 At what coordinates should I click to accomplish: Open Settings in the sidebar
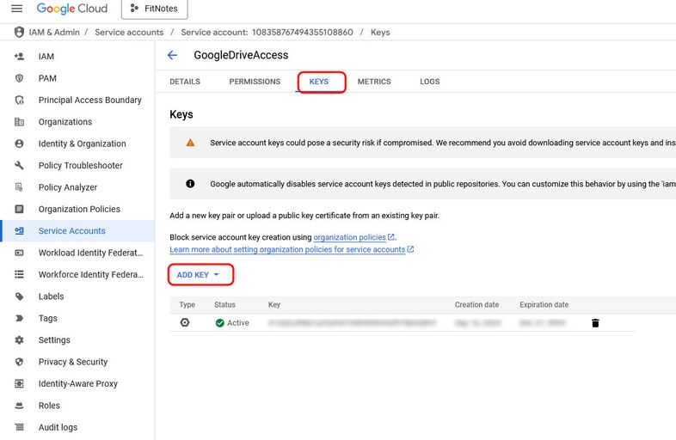point(54,340)
